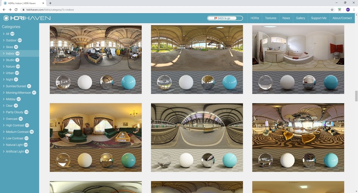Select the Outdoor category
Viewport: 358px width, 193px height.
19,40
